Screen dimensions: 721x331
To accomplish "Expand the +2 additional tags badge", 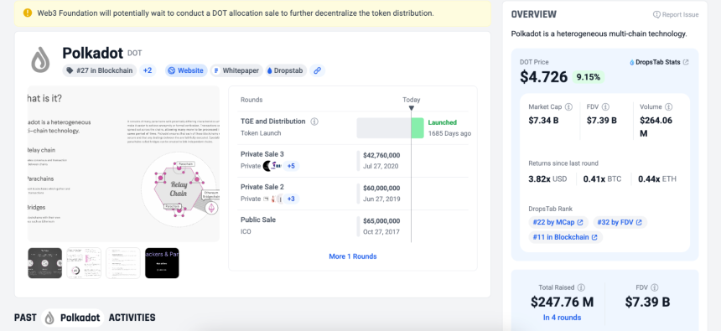I will point(148,70).
